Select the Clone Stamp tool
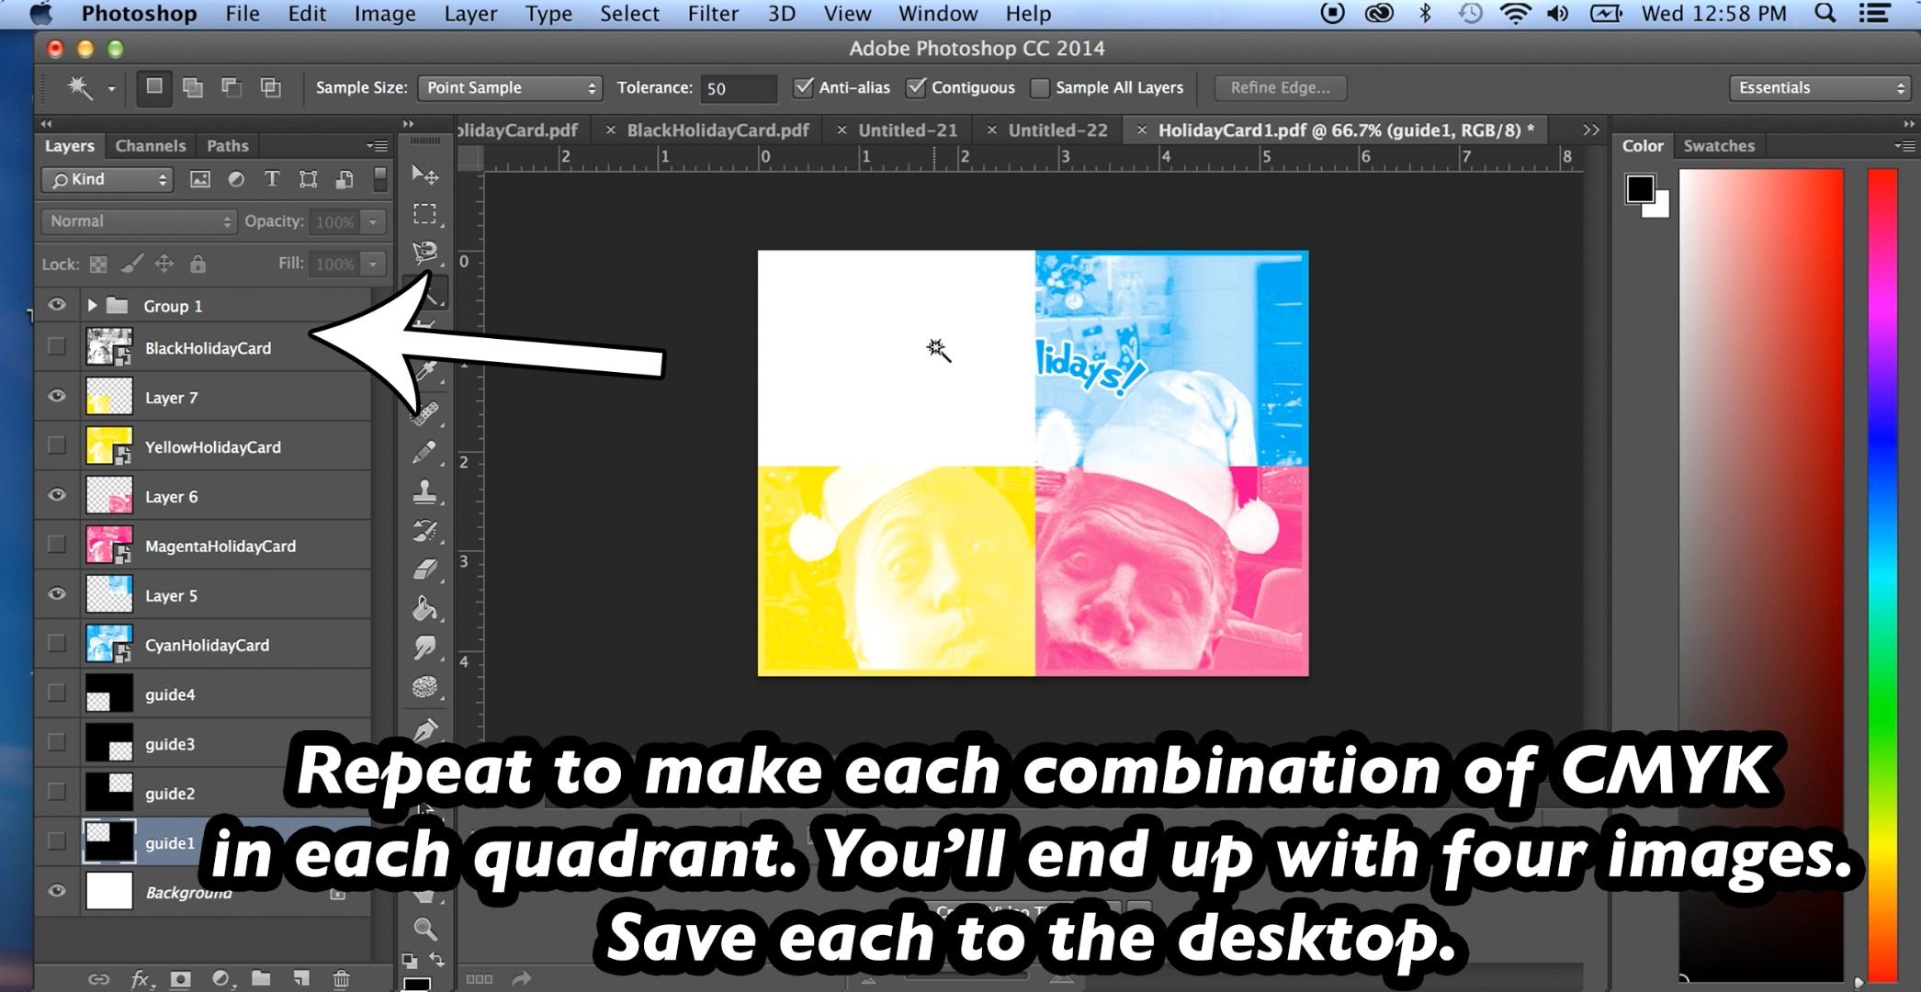 click(424, 492)
